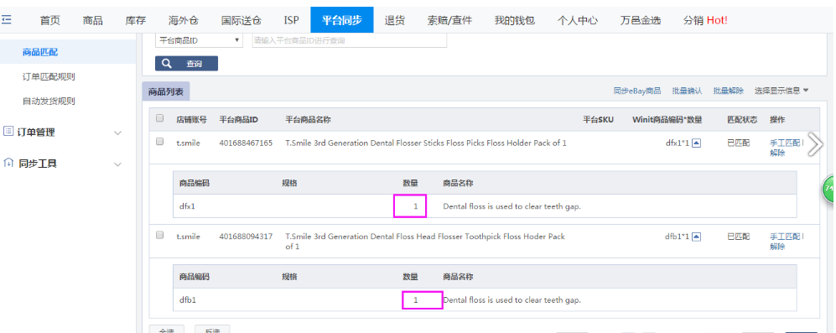Collapse the dfb1 product detail arrow icon
836x333 pixels.
[x=696, y=237]
